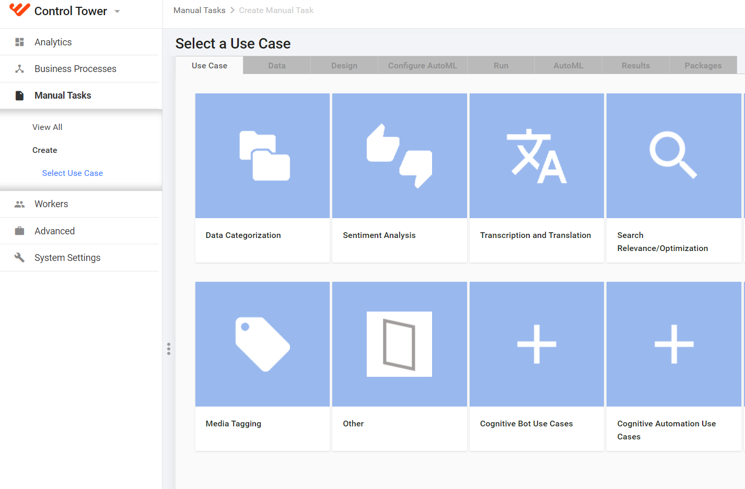This screenshot has height=489, width=745.
Task: Click the Sentiment Analysis thumbs icon
Action: pyautogui.click(x=400, y=156)
